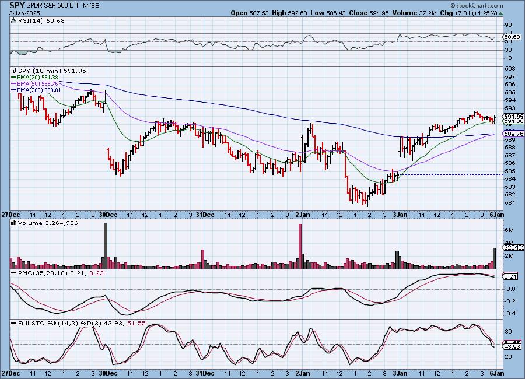The height and width of the screenshot is (379, 525).
Task: Click the 0.21 value tag on the PMO axis
Action: coord(511,276)
